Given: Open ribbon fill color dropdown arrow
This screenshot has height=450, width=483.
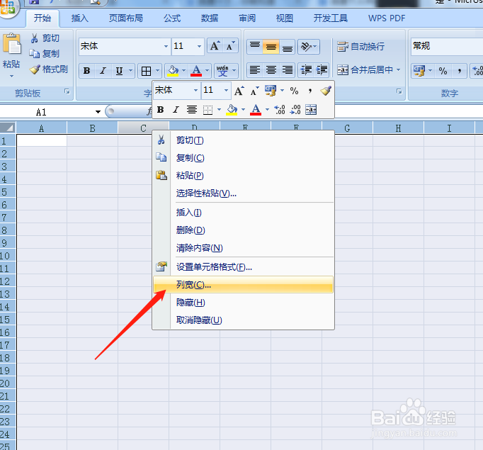Looking at the screenshot, I should (x=184, y=71).
